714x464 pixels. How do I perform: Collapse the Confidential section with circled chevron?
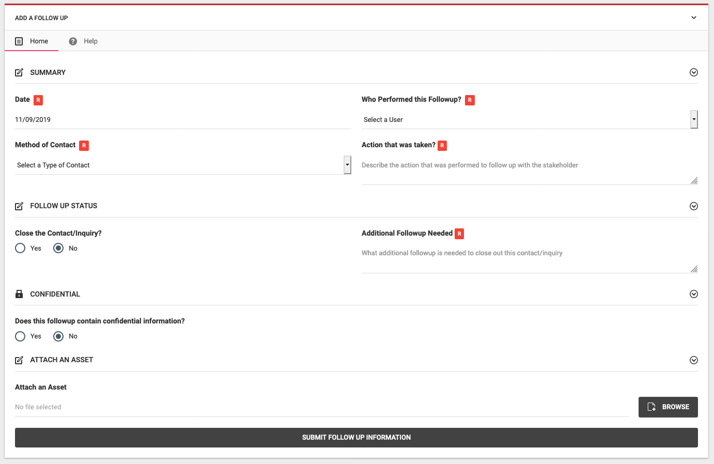point(694,294)
